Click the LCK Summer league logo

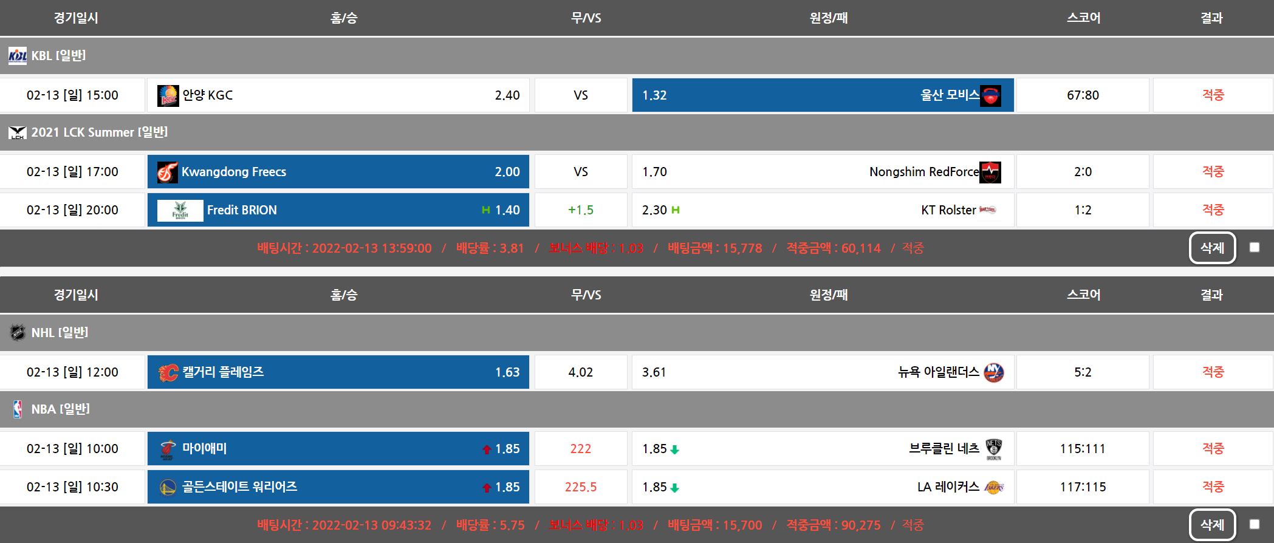pyautogui.click(x=17, y=132)
